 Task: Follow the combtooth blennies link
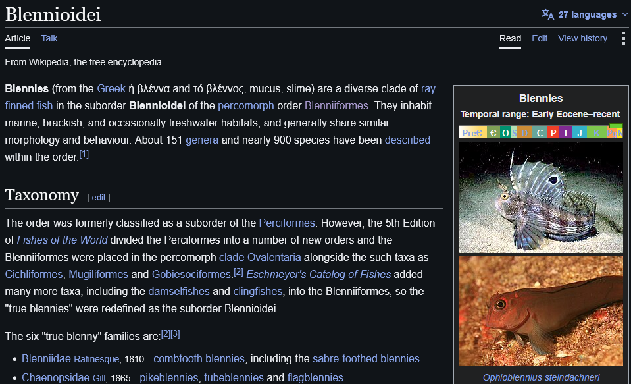(x=199, y=358)
